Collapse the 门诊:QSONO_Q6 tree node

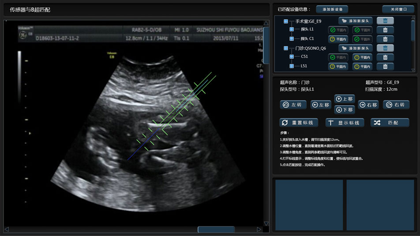[286, 48]
